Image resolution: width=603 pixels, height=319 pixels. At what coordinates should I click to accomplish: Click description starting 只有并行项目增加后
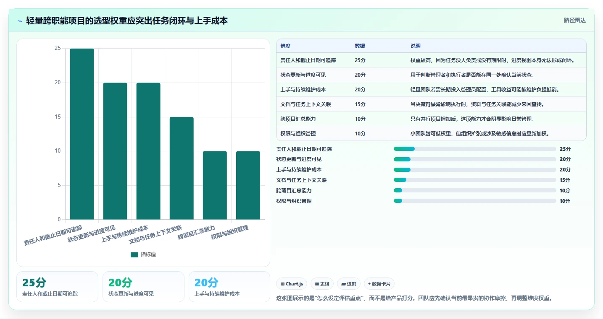[x=472, y=119]
